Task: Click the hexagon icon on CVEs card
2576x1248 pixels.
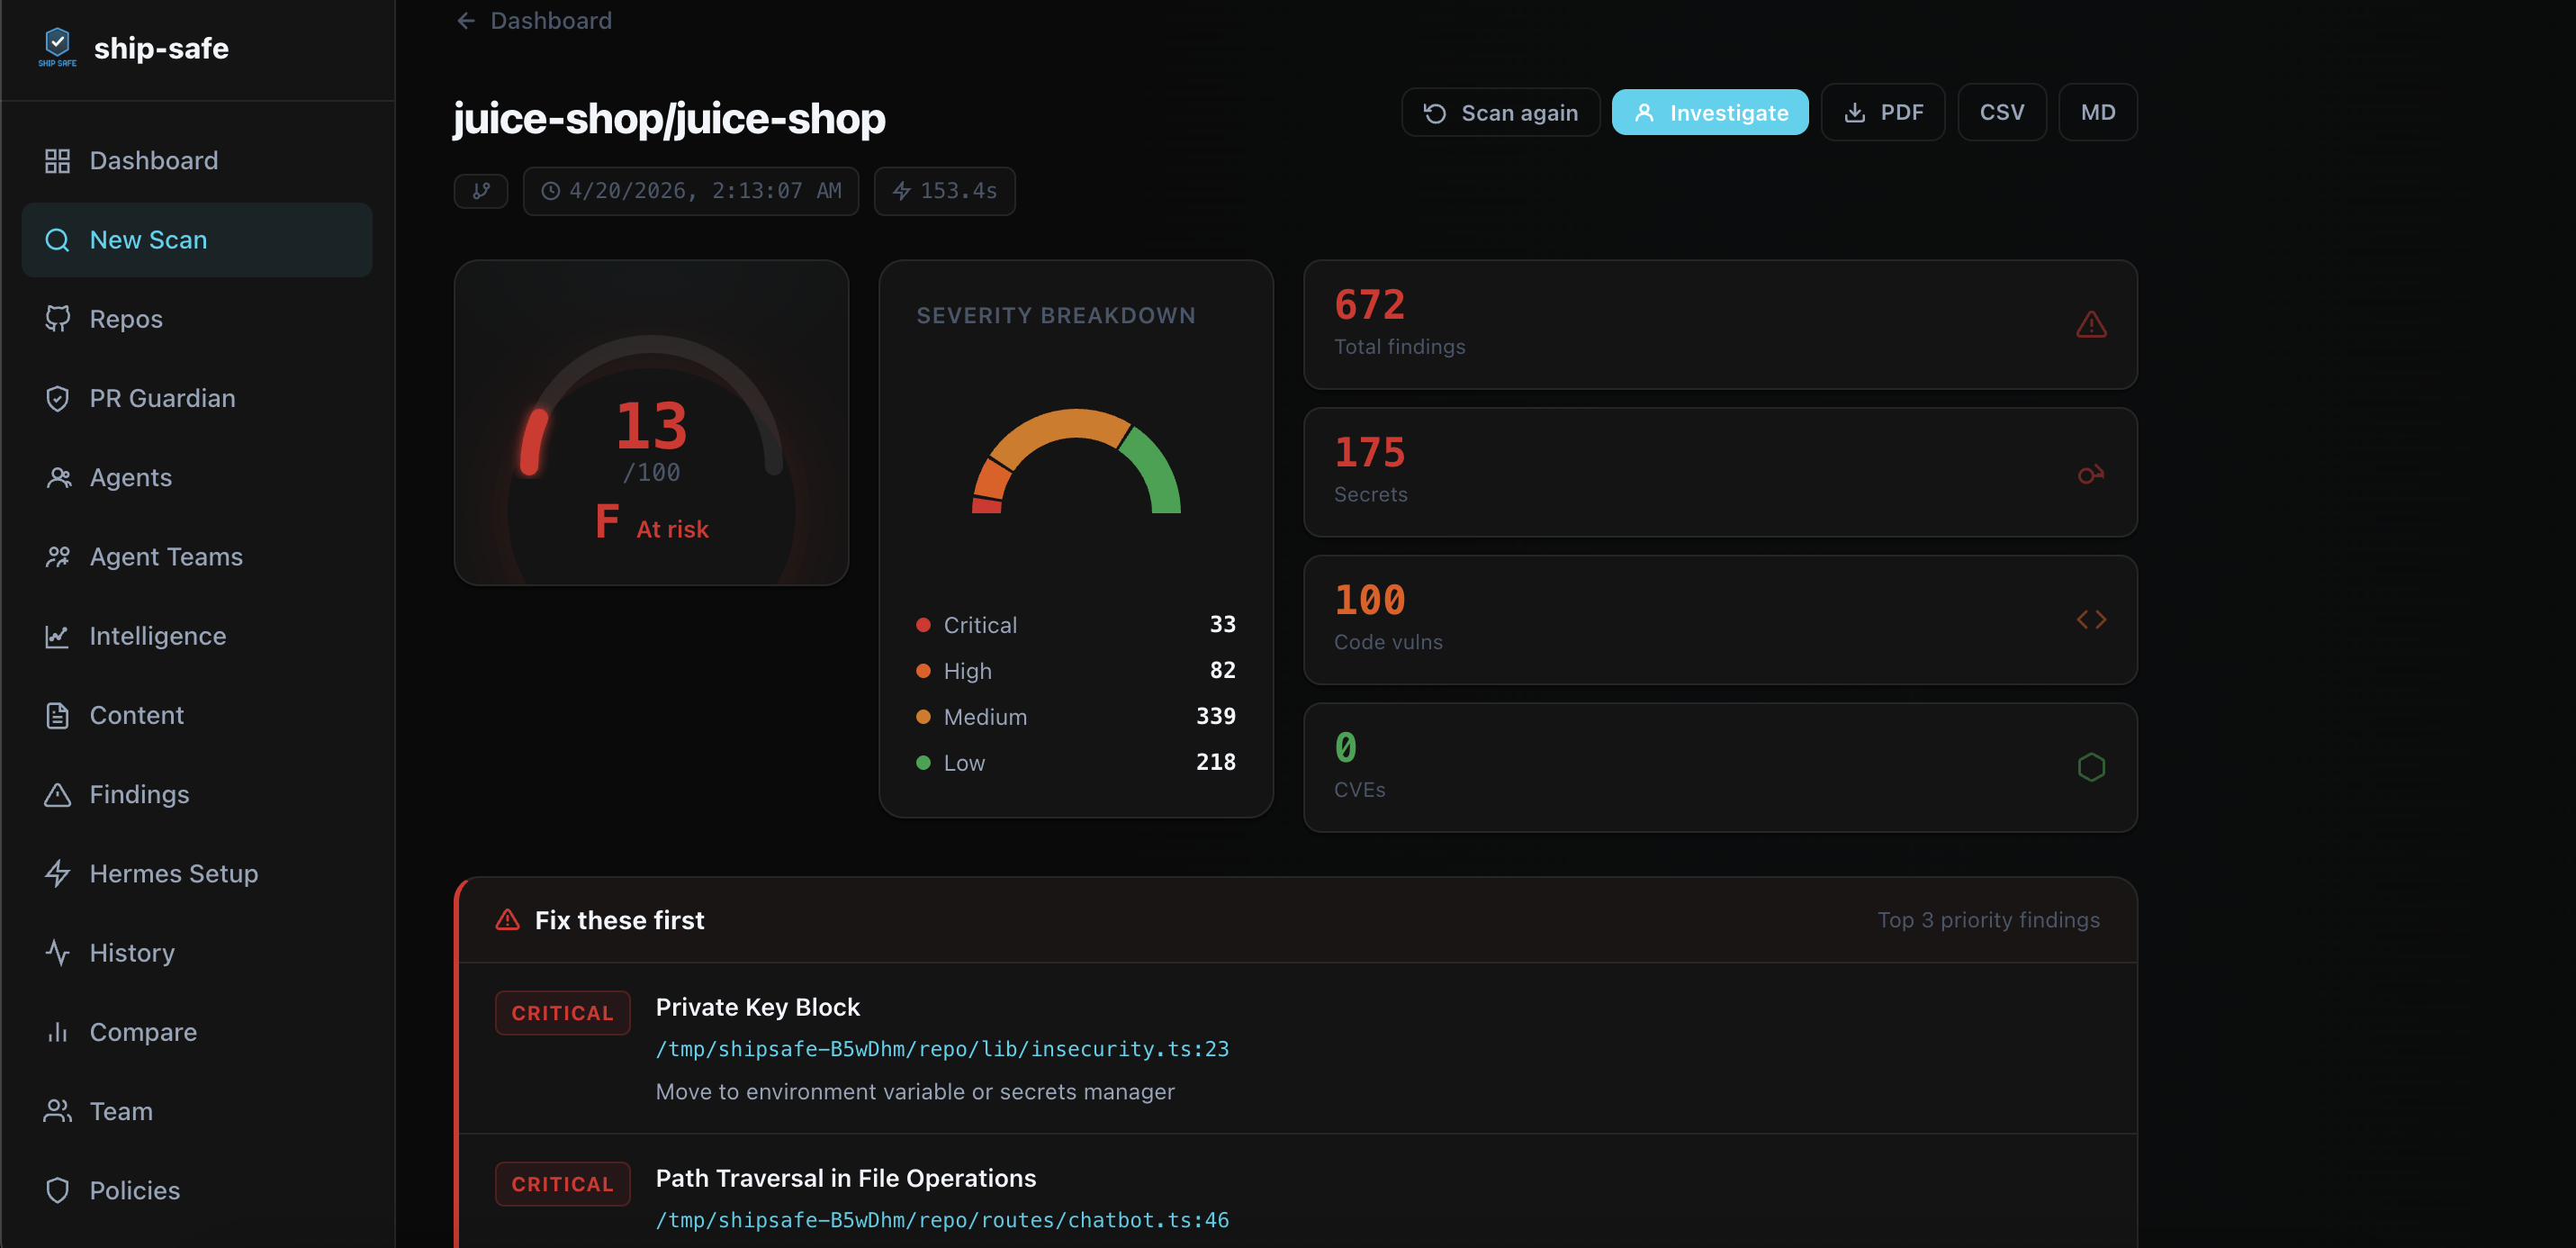Action: (2091, 766)
